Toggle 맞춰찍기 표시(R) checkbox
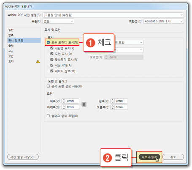This screenshot has height=170, width=192. click(x=52, y=60)
